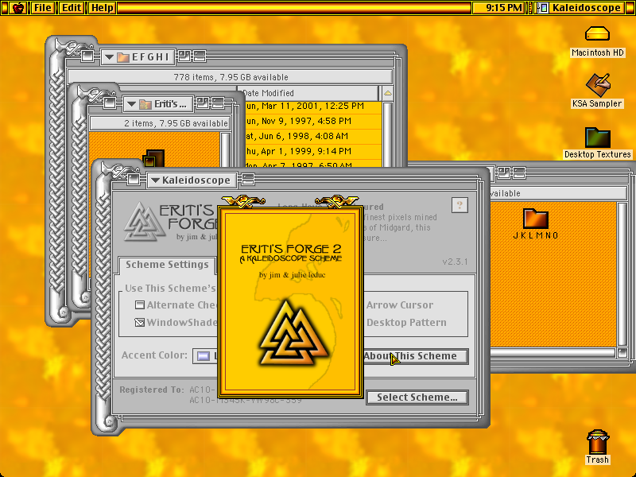Open the Edit menu

[x=72, y=8]
